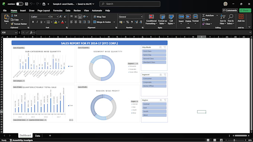This screenshot has height=142, width=253.
Task: Click the Comments button
Action: click(230, 10)
